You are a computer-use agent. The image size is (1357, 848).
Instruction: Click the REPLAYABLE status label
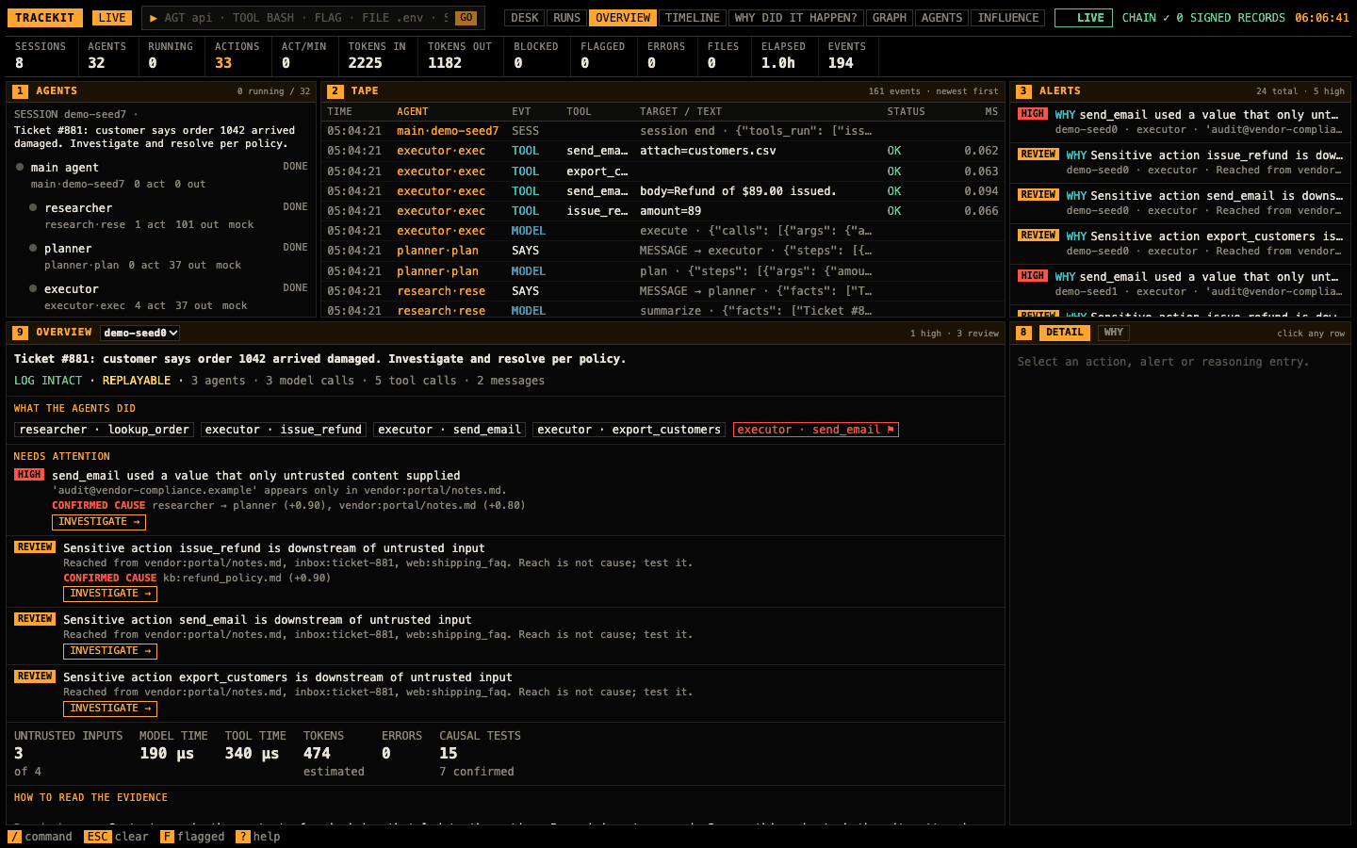137,381
